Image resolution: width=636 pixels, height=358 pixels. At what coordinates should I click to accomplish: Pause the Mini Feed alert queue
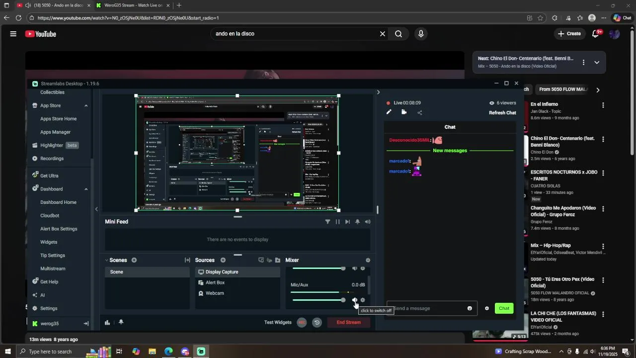click(338, 222)
